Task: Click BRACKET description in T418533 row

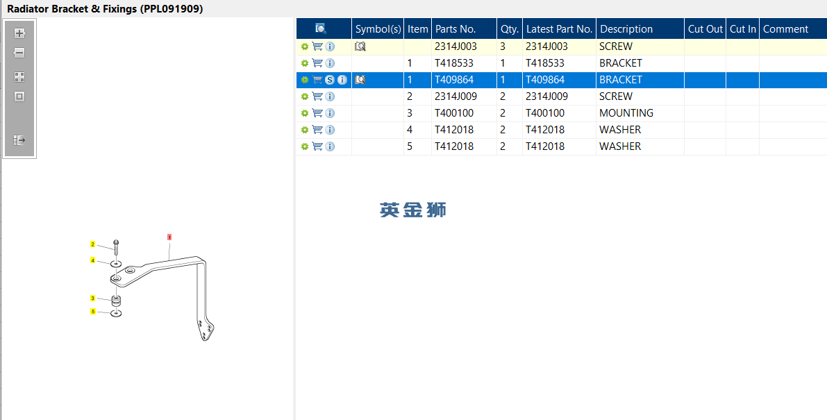Action: 640,63
